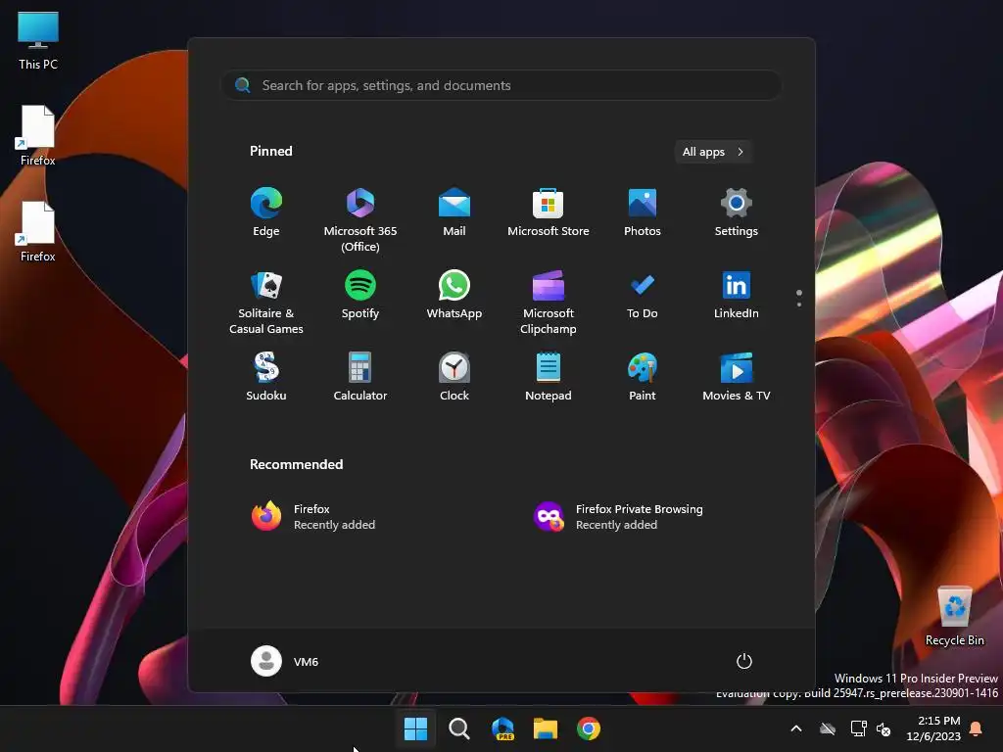Open File Explorer from taskbar
Viewport: 1003px width, 752px height.
coord(546,728)
